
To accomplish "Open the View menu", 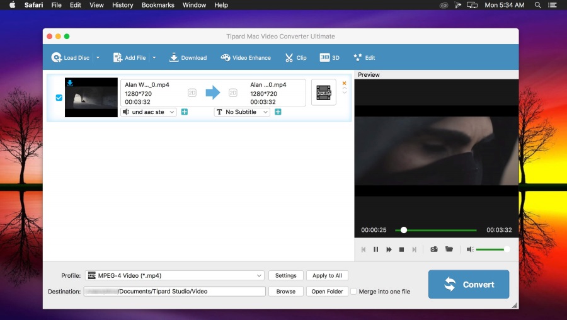I will coord(96,5).
